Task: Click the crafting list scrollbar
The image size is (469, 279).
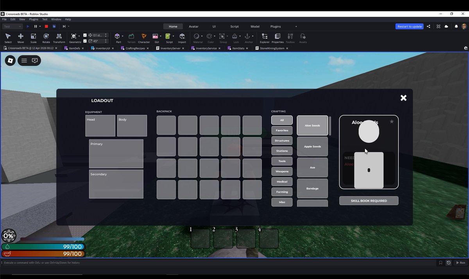Action: point(330,126)
